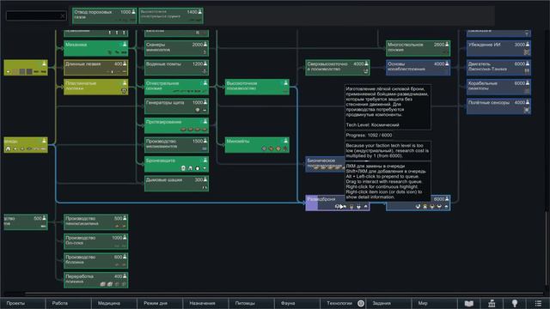This screenshot has width=550, height=309.
Task: Click the round icon in Бронезащита node
Action: point(198,168)
